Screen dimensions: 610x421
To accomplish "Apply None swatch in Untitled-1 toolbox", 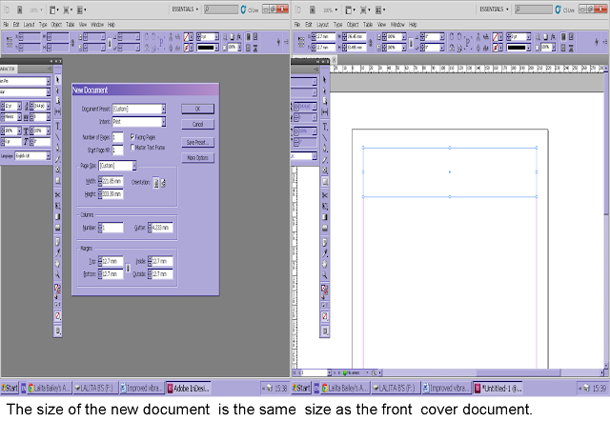I will point(325,316).
